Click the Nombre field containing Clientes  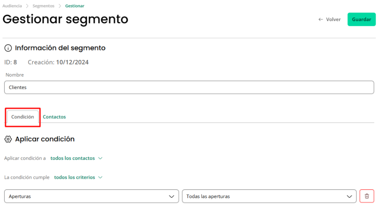click(189, 87)
